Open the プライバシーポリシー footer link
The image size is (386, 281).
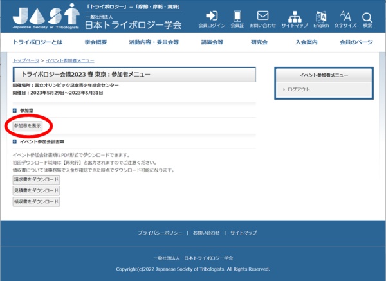pyautogui.click(x=160, y=232)
